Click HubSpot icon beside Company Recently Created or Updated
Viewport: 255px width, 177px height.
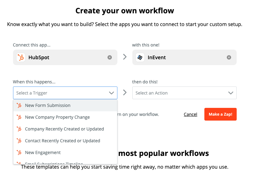point(19,129)
